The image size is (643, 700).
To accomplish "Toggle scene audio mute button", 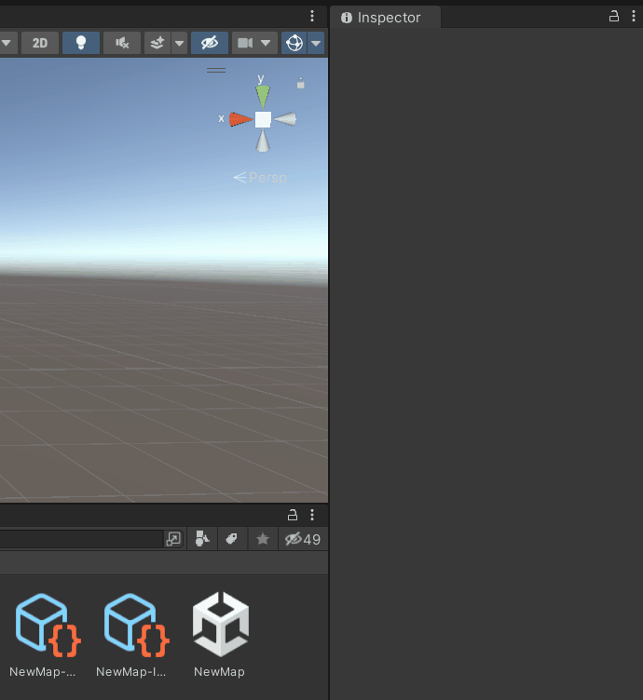I will click(122, 43).
